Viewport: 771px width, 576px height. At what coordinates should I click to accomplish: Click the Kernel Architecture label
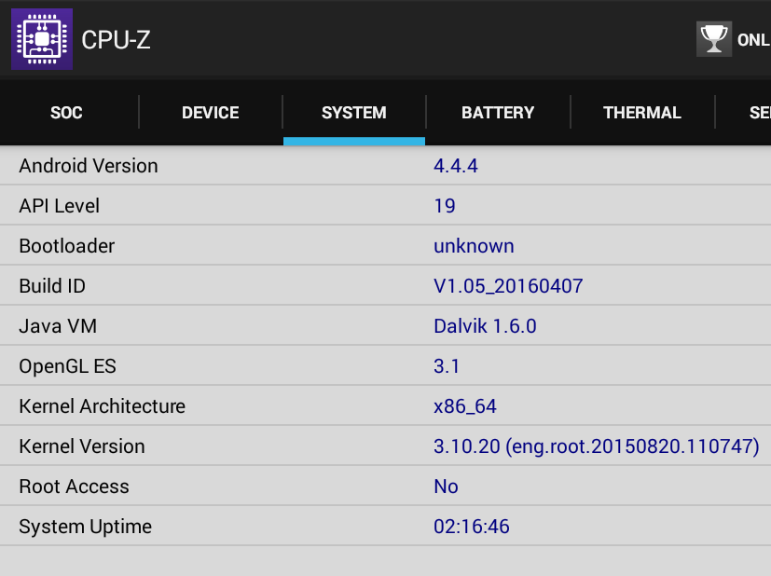(x=103, y=406)
